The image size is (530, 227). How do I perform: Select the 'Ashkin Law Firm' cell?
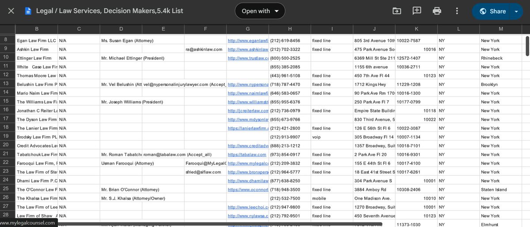coord(37,49)
